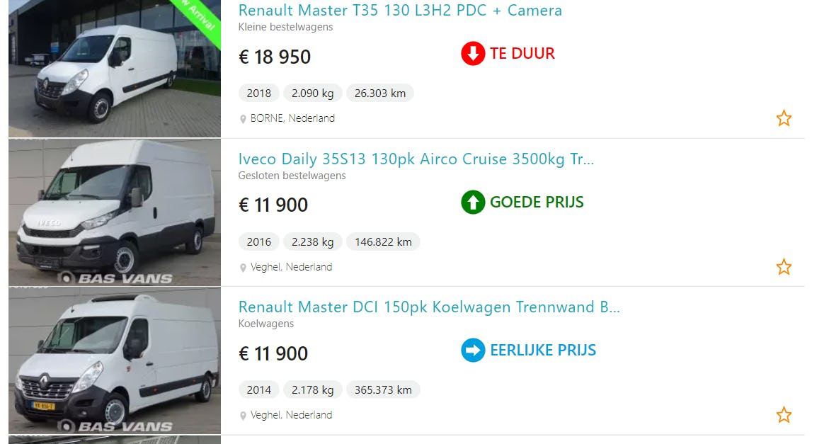
Task: Click the blue EERLIJKE PRIJS arrow icon
Action: tap(473, 351)
